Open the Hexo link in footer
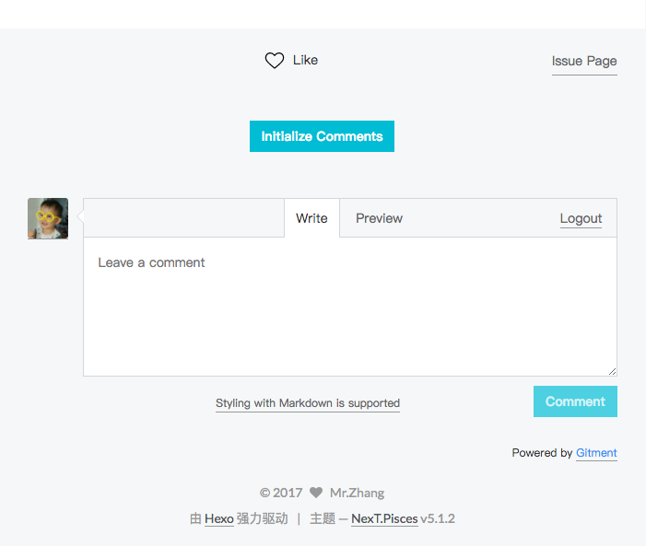Viewport: 646px width, 546px height. click(x=219, y=518)
